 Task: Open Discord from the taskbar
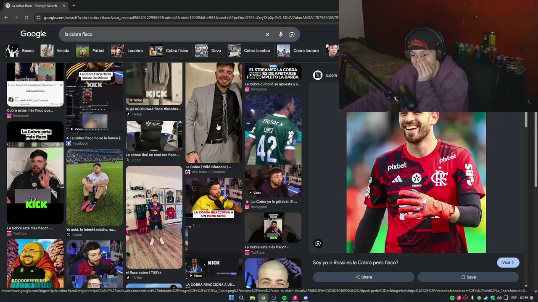[306, 298]
